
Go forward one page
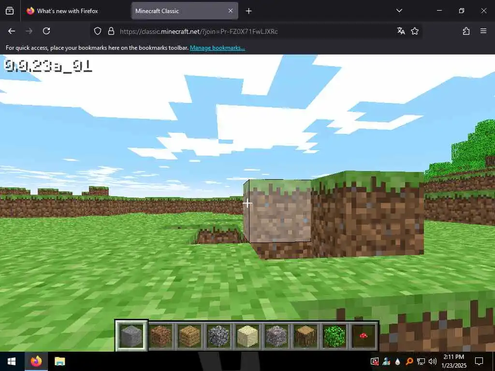[x=29, y=31]
